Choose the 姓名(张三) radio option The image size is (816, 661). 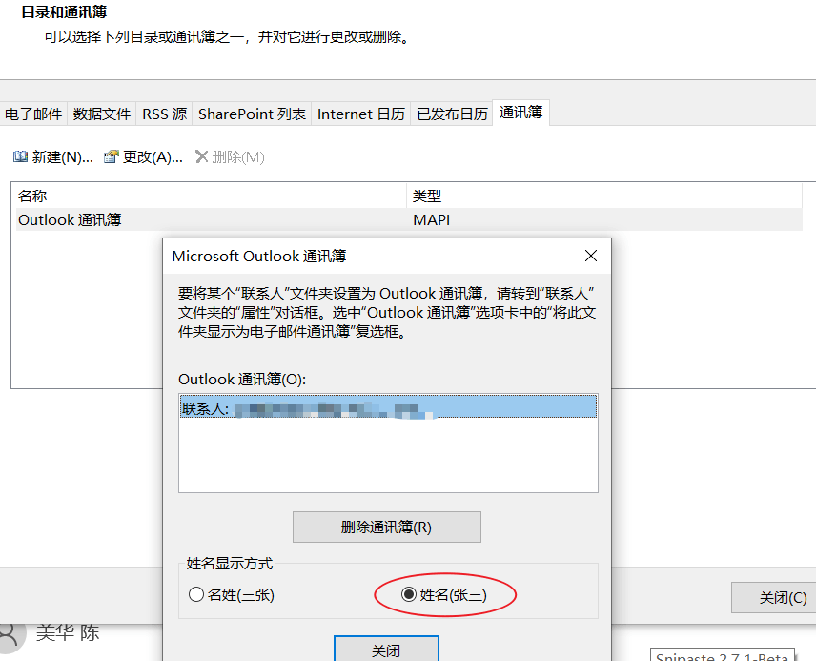tap(444, 594)
